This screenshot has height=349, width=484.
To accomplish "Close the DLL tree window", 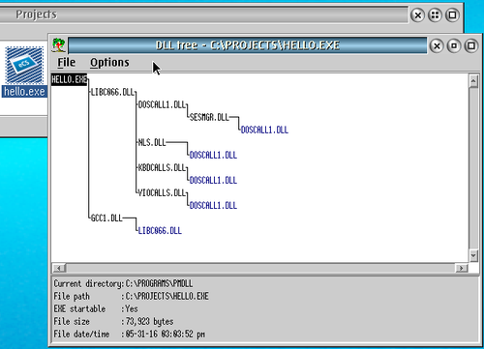I will tap(437, 46).
